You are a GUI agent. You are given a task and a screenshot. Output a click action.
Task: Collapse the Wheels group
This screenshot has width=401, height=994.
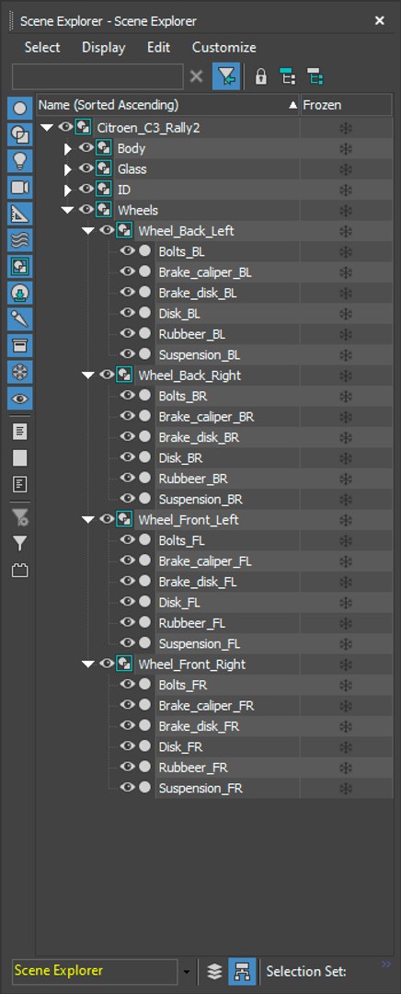(x=67, y=210)
